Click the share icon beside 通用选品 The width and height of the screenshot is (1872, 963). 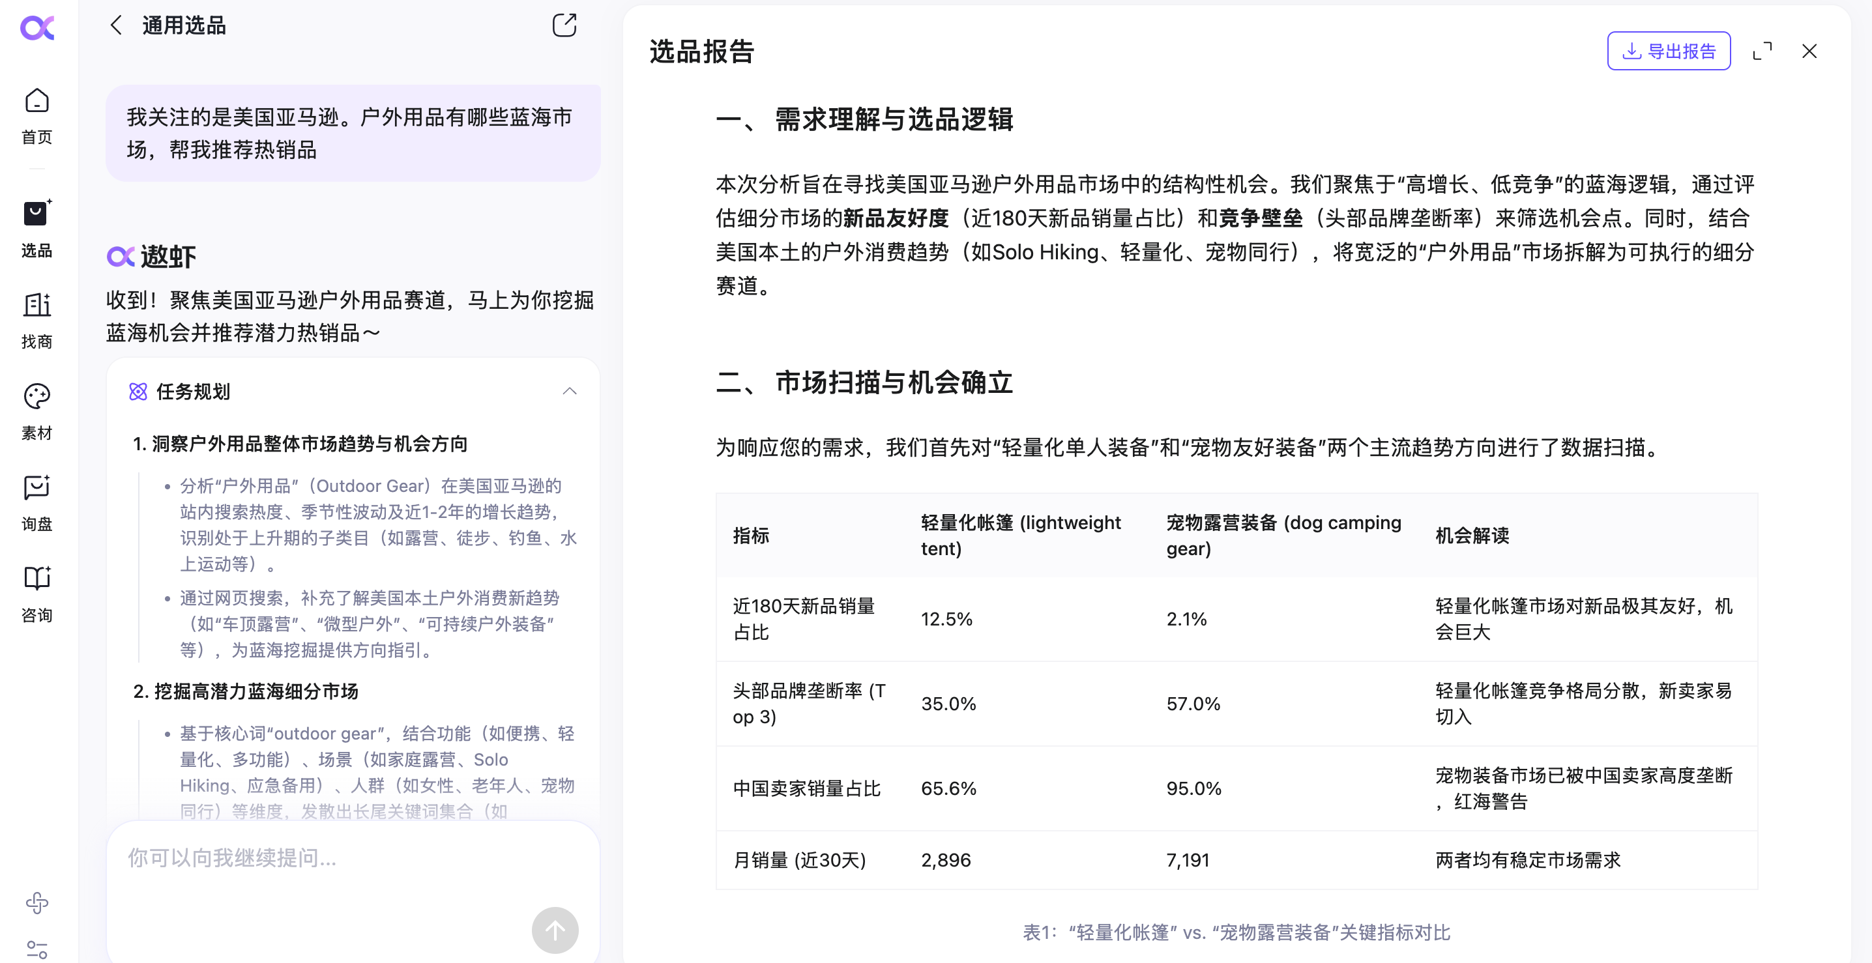click(564, 25)
